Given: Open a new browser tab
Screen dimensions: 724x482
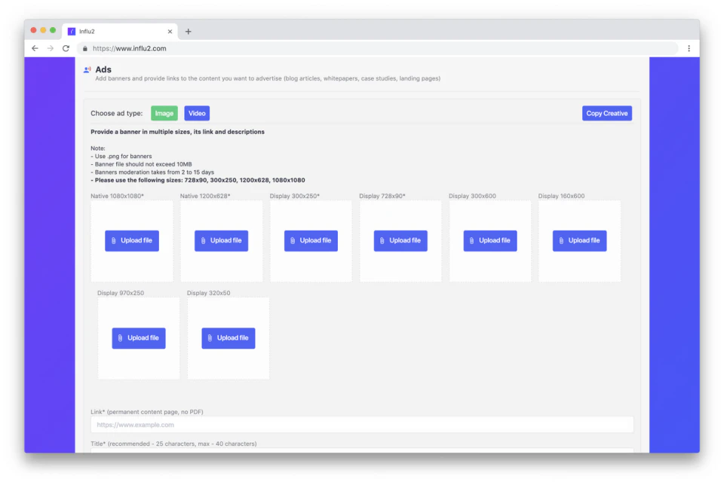Looking at the screenshot, I should [188, 31].
